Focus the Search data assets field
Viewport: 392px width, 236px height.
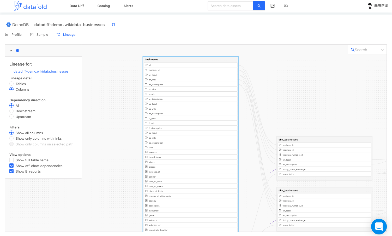click(x=230, y=6)
